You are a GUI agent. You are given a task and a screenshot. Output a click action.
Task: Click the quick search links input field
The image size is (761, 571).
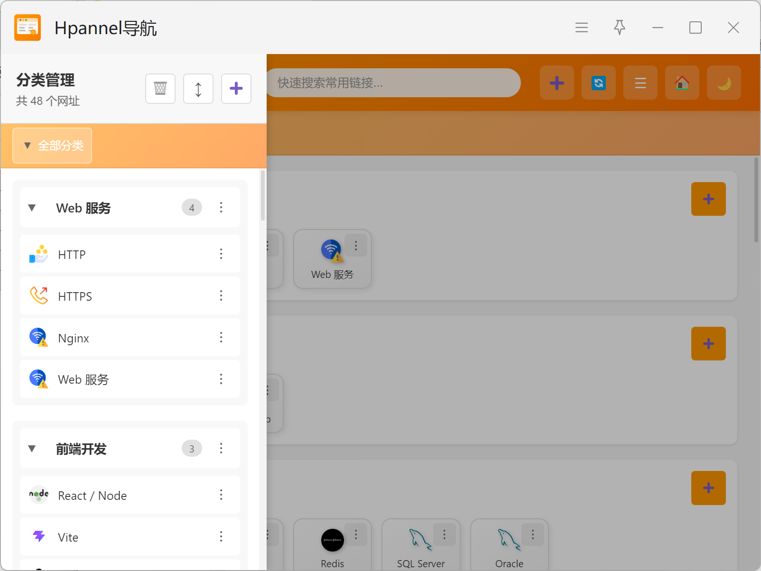coord(394,83)
